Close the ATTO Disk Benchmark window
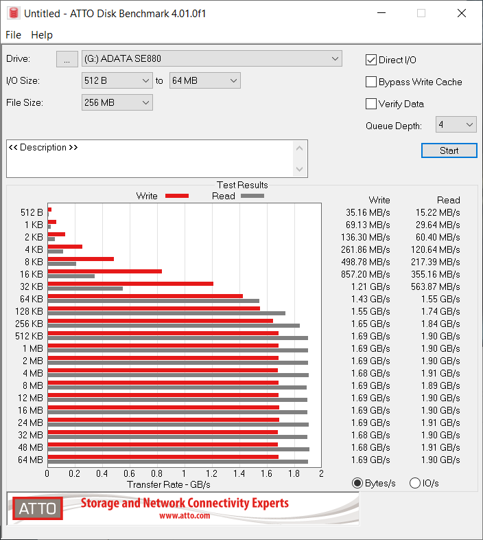Screen dimensions: 483x540 point(461,13)
